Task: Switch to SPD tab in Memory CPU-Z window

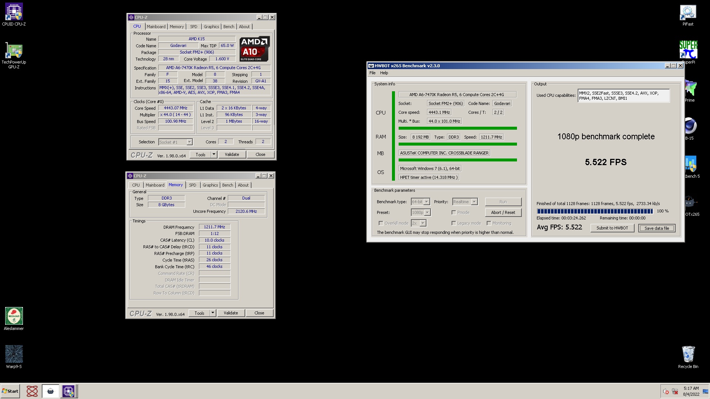Action: click(x=193, y=185)
